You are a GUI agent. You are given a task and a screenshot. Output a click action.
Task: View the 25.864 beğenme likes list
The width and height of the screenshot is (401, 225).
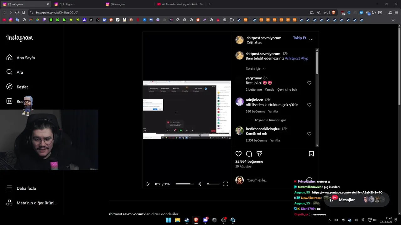pyautogui.click(x=249, y=162)
